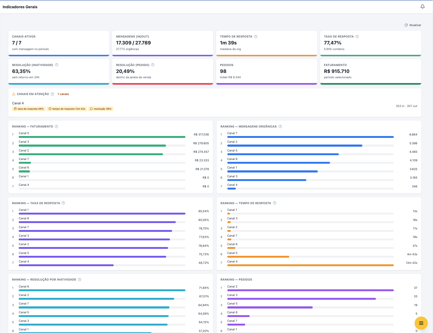Screen dimensions: 433x333
Task: Click Canal 3 label in Faturamento ranking
Action: pos(24,142)
